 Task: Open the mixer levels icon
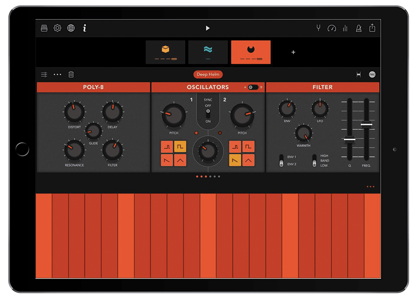[x=345, y=28]
